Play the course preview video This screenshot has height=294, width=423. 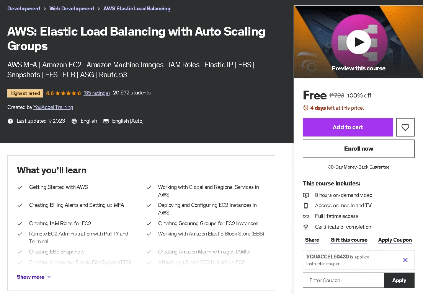(359, 42)
